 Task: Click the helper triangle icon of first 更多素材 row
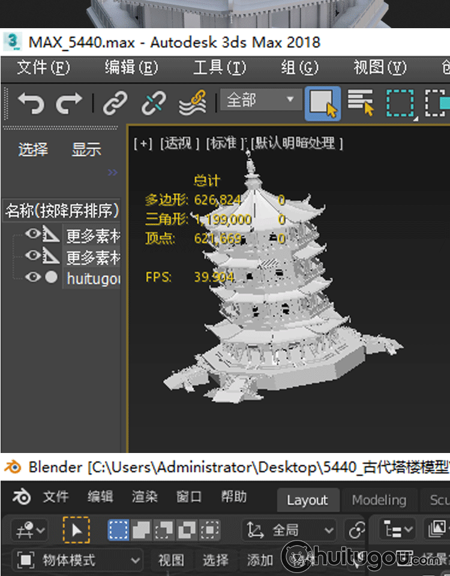point(51,234)
